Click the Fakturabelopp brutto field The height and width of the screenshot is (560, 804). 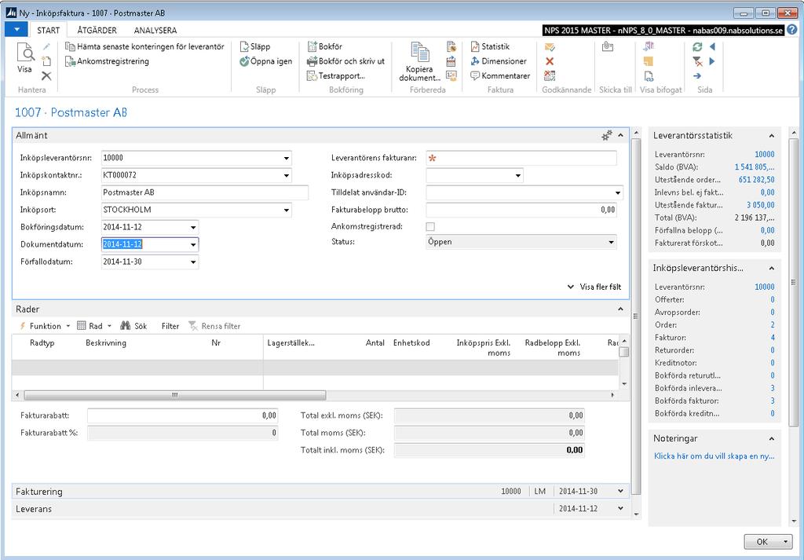[521, 210]
